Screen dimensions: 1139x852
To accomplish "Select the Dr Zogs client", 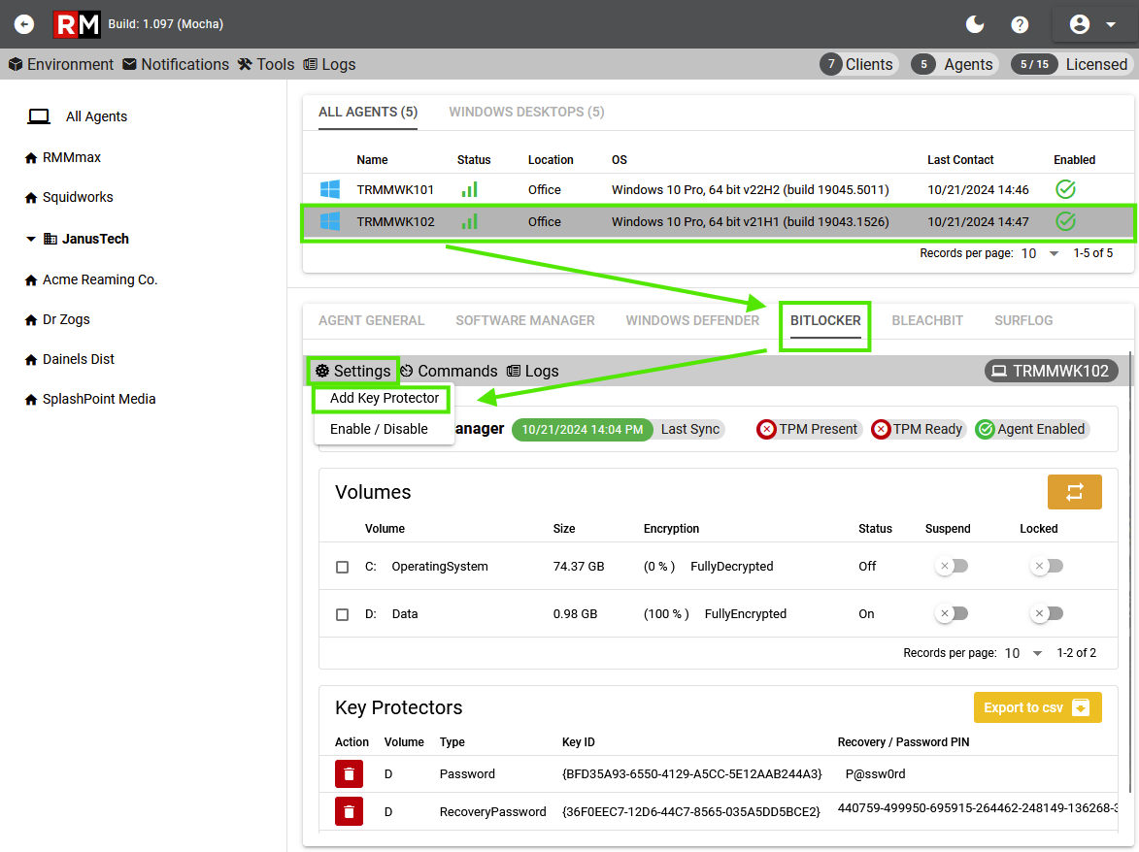I will (x=57, y=320).
